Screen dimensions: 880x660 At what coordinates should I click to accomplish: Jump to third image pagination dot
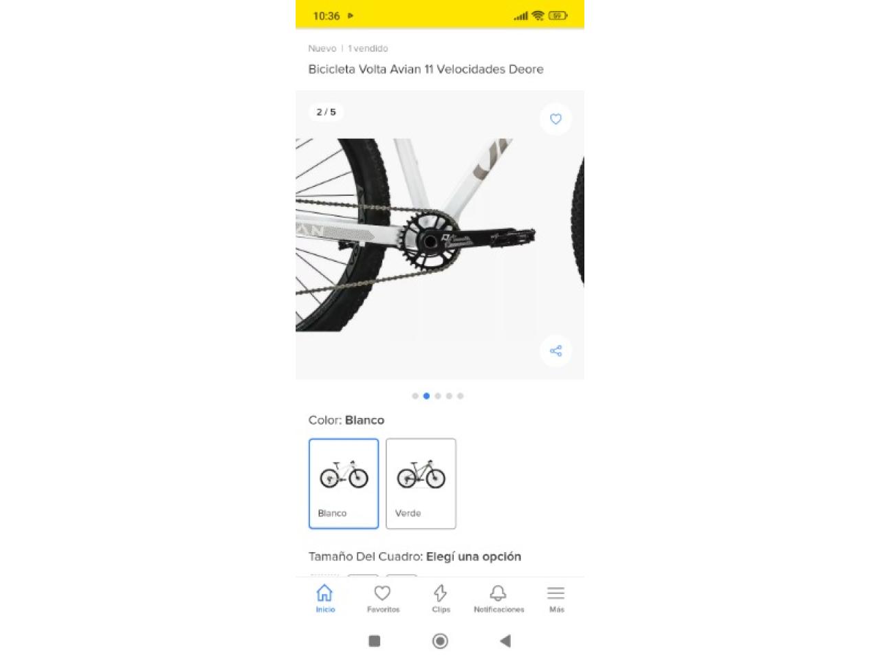click(438, 396)
